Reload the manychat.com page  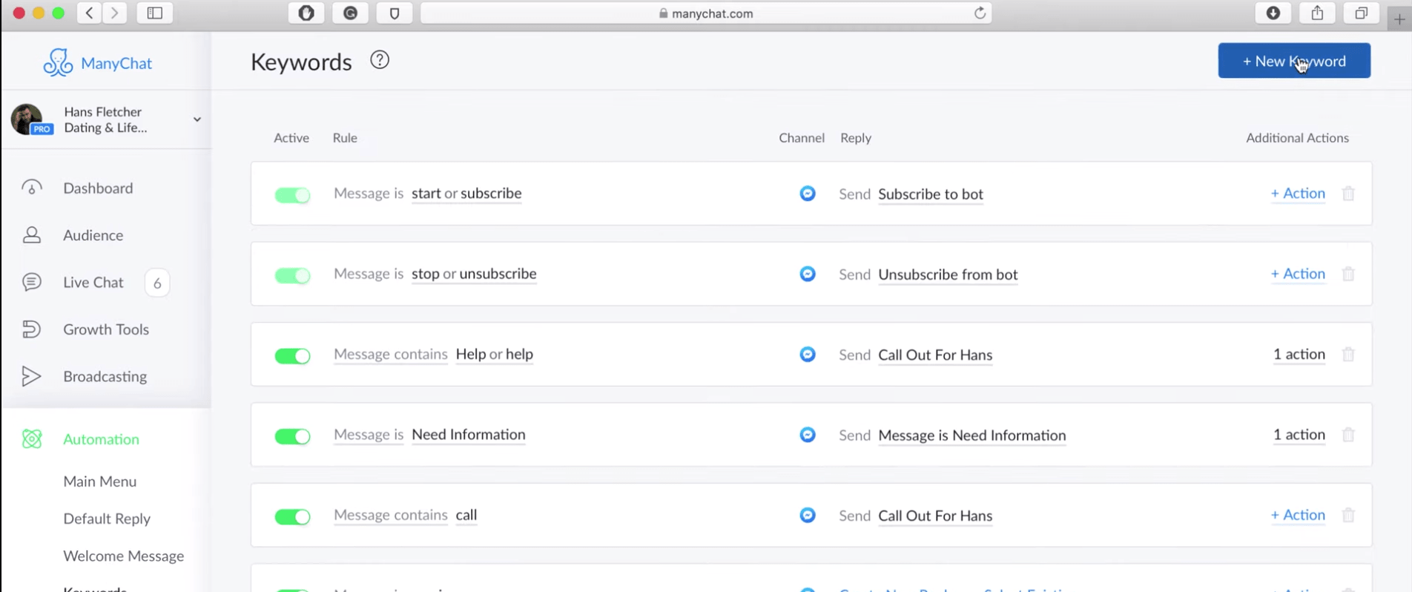(x=980, y=13)
